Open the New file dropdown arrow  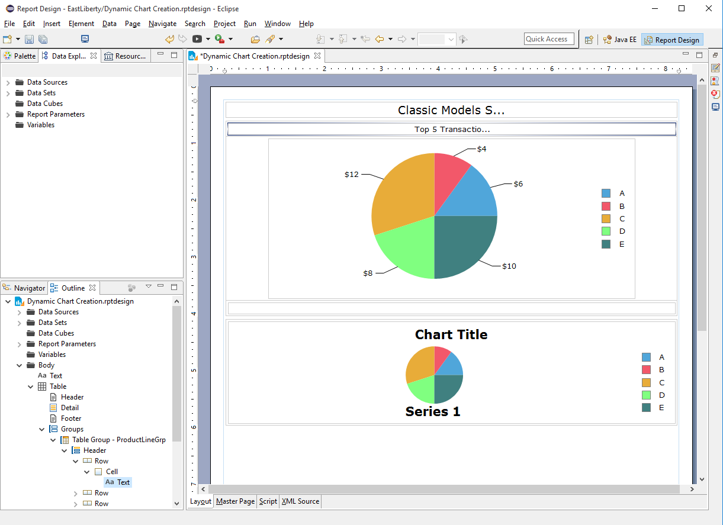point(18,39)
